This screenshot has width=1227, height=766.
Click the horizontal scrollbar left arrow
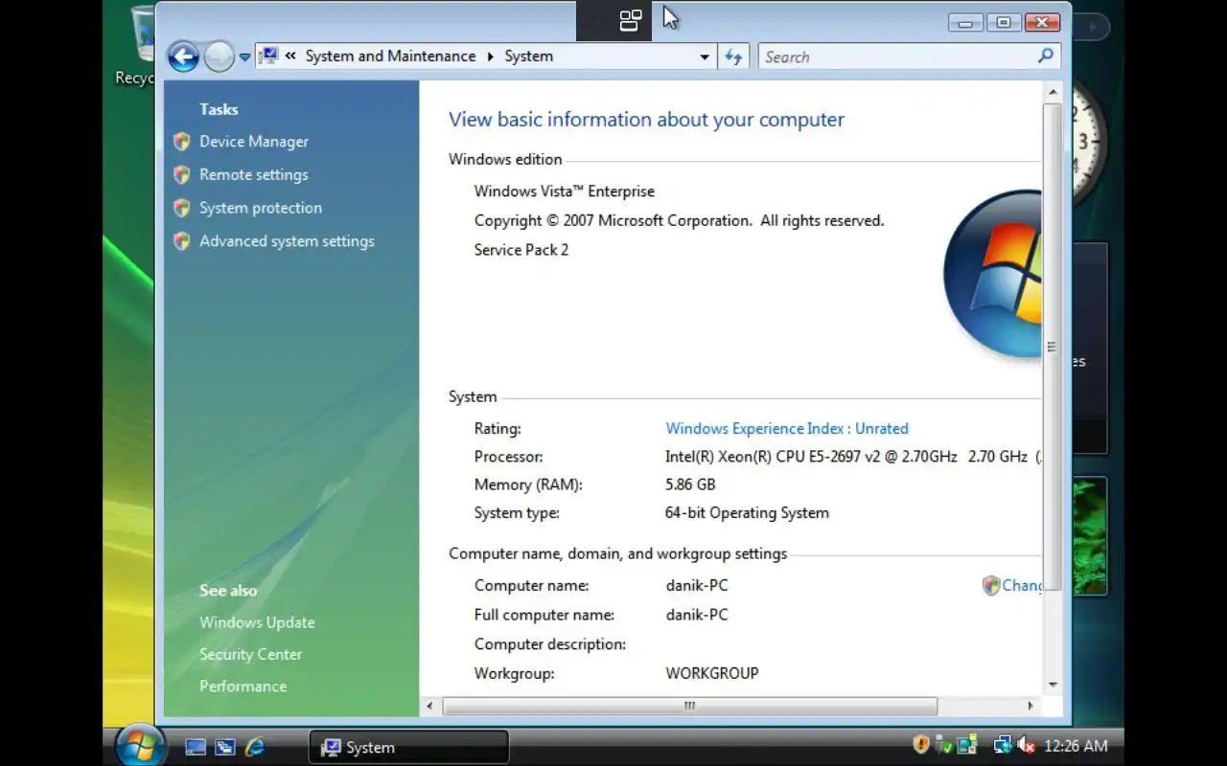[x=429, y=706]
